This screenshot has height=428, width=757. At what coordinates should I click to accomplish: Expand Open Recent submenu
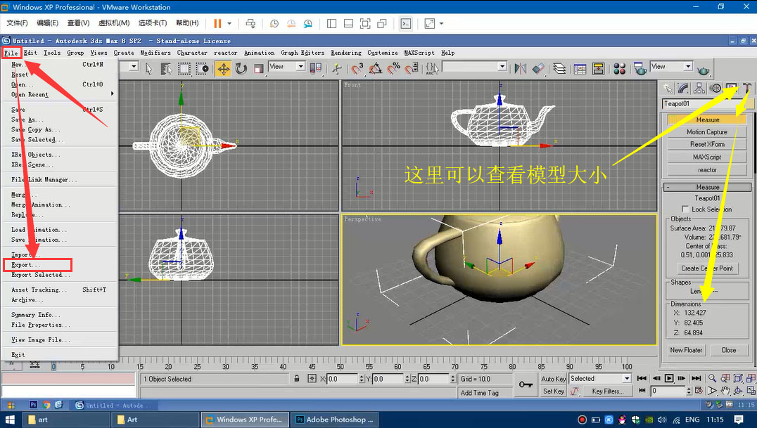point(61,95)
